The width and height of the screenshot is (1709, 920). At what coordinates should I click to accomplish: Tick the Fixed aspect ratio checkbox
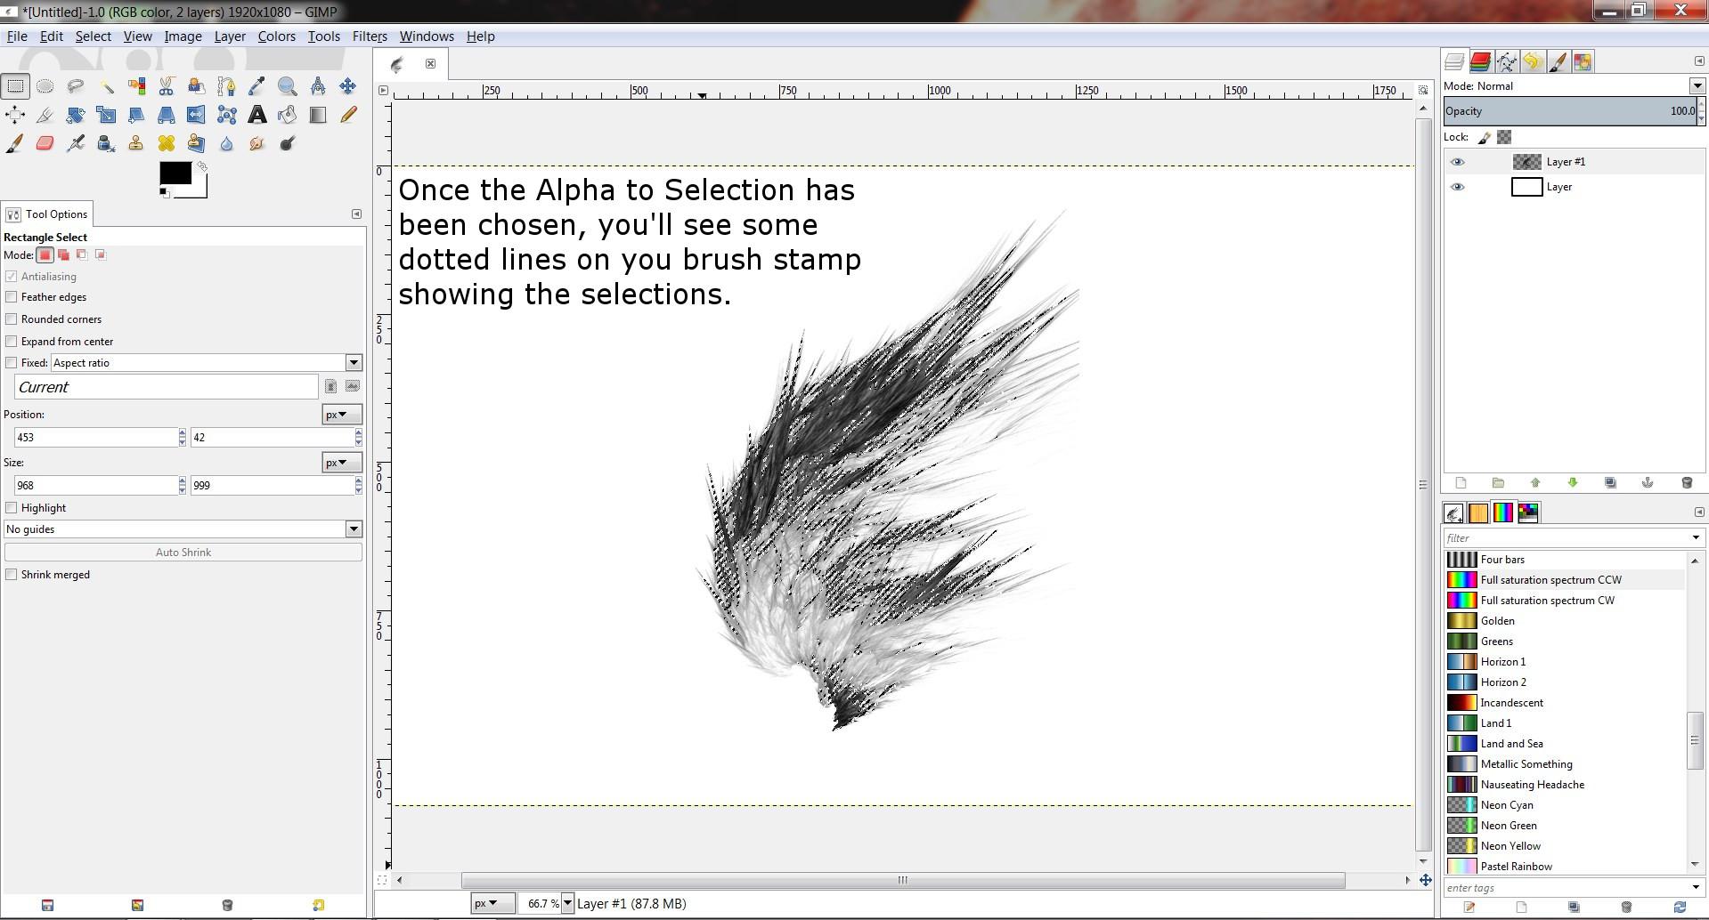pos(12,363)
